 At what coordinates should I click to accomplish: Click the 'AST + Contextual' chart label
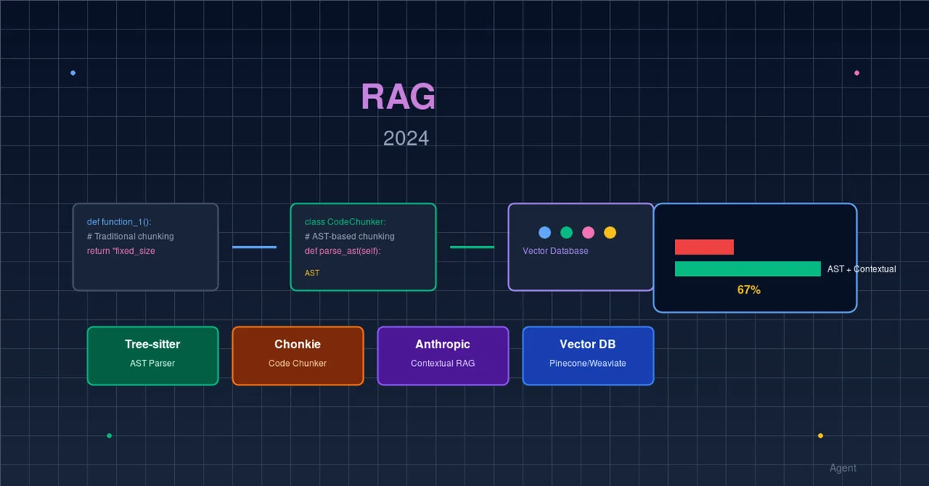[862, 269]
